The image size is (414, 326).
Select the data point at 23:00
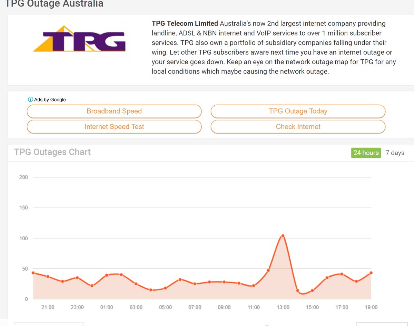[x=77, y=278]
